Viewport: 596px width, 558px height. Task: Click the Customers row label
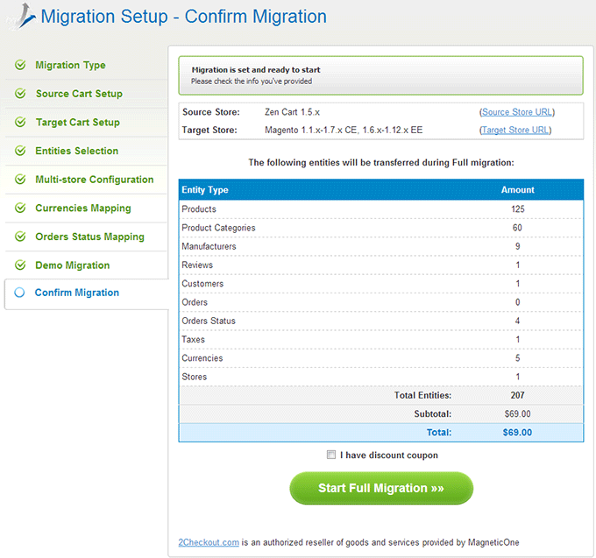(202, 283)
